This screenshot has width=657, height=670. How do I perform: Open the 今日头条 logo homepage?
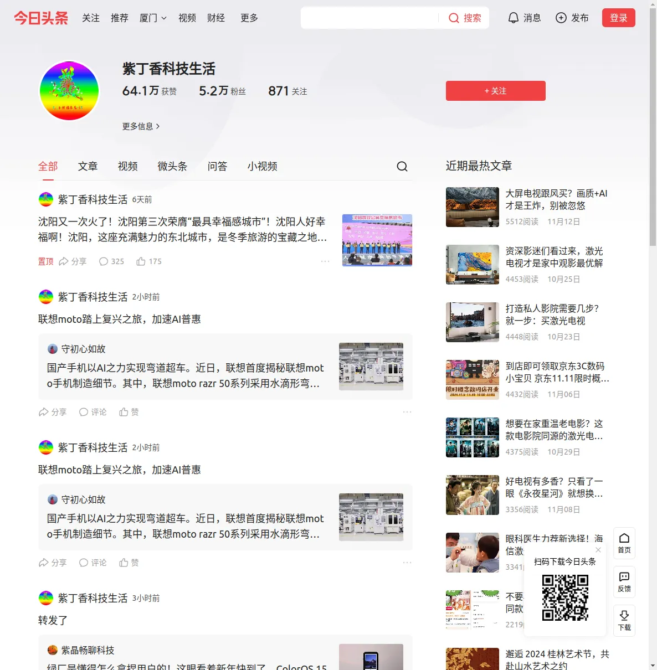(41, 18)
